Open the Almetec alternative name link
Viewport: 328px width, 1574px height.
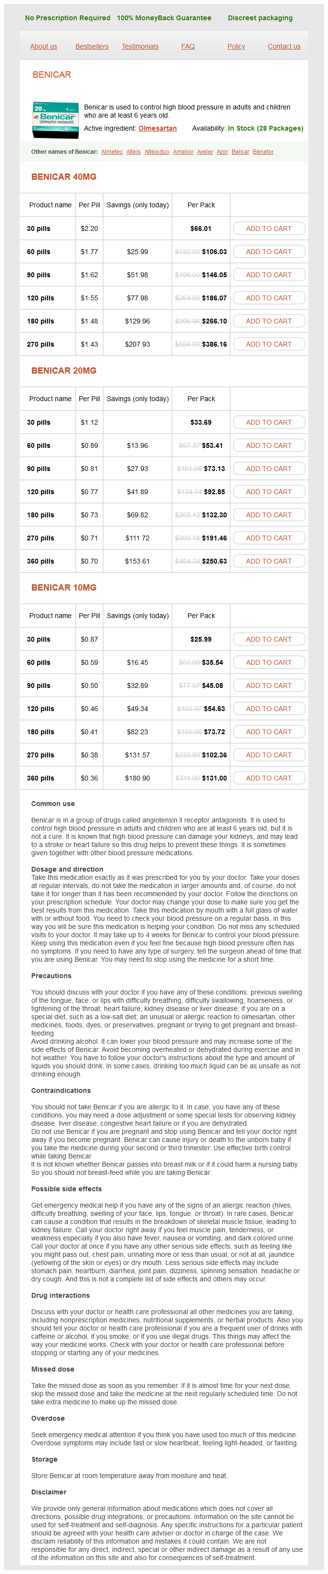coord(112,151)
